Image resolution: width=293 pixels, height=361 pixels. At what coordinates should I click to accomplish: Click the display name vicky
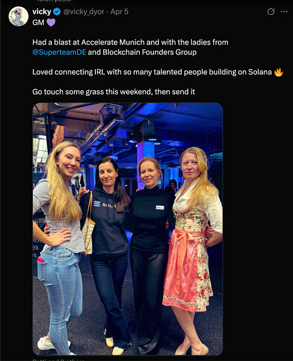pyautogui.click(x=41, y=12)
